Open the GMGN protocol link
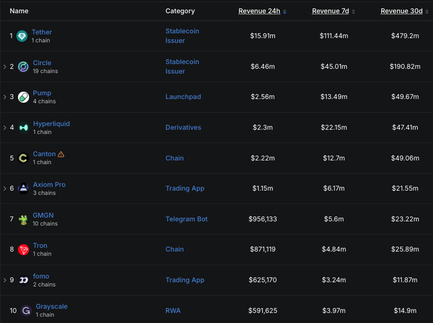This screenshot has height=323, width=433. [x=43, y=215]
